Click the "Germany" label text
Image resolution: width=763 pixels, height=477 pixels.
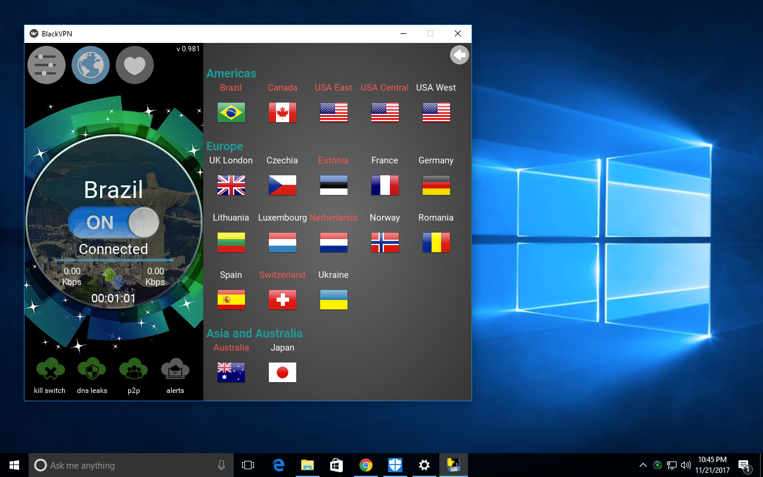click(x=436, y=160)
